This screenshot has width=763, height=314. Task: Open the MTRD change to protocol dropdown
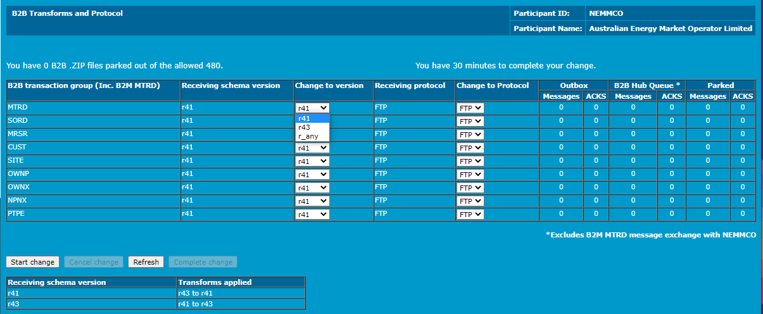(x=470, y=108)
